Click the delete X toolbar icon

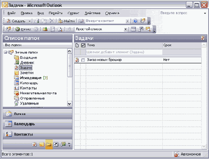tap(52, 21)
